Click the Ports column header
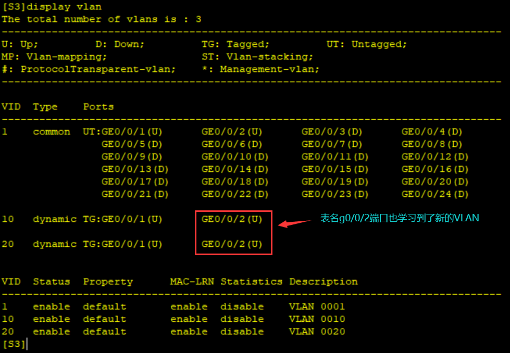The image size is (510, 353). [98, 106]
